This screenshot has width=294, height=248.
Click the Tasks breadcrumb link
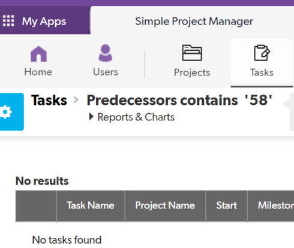click(x=49, y=100)
